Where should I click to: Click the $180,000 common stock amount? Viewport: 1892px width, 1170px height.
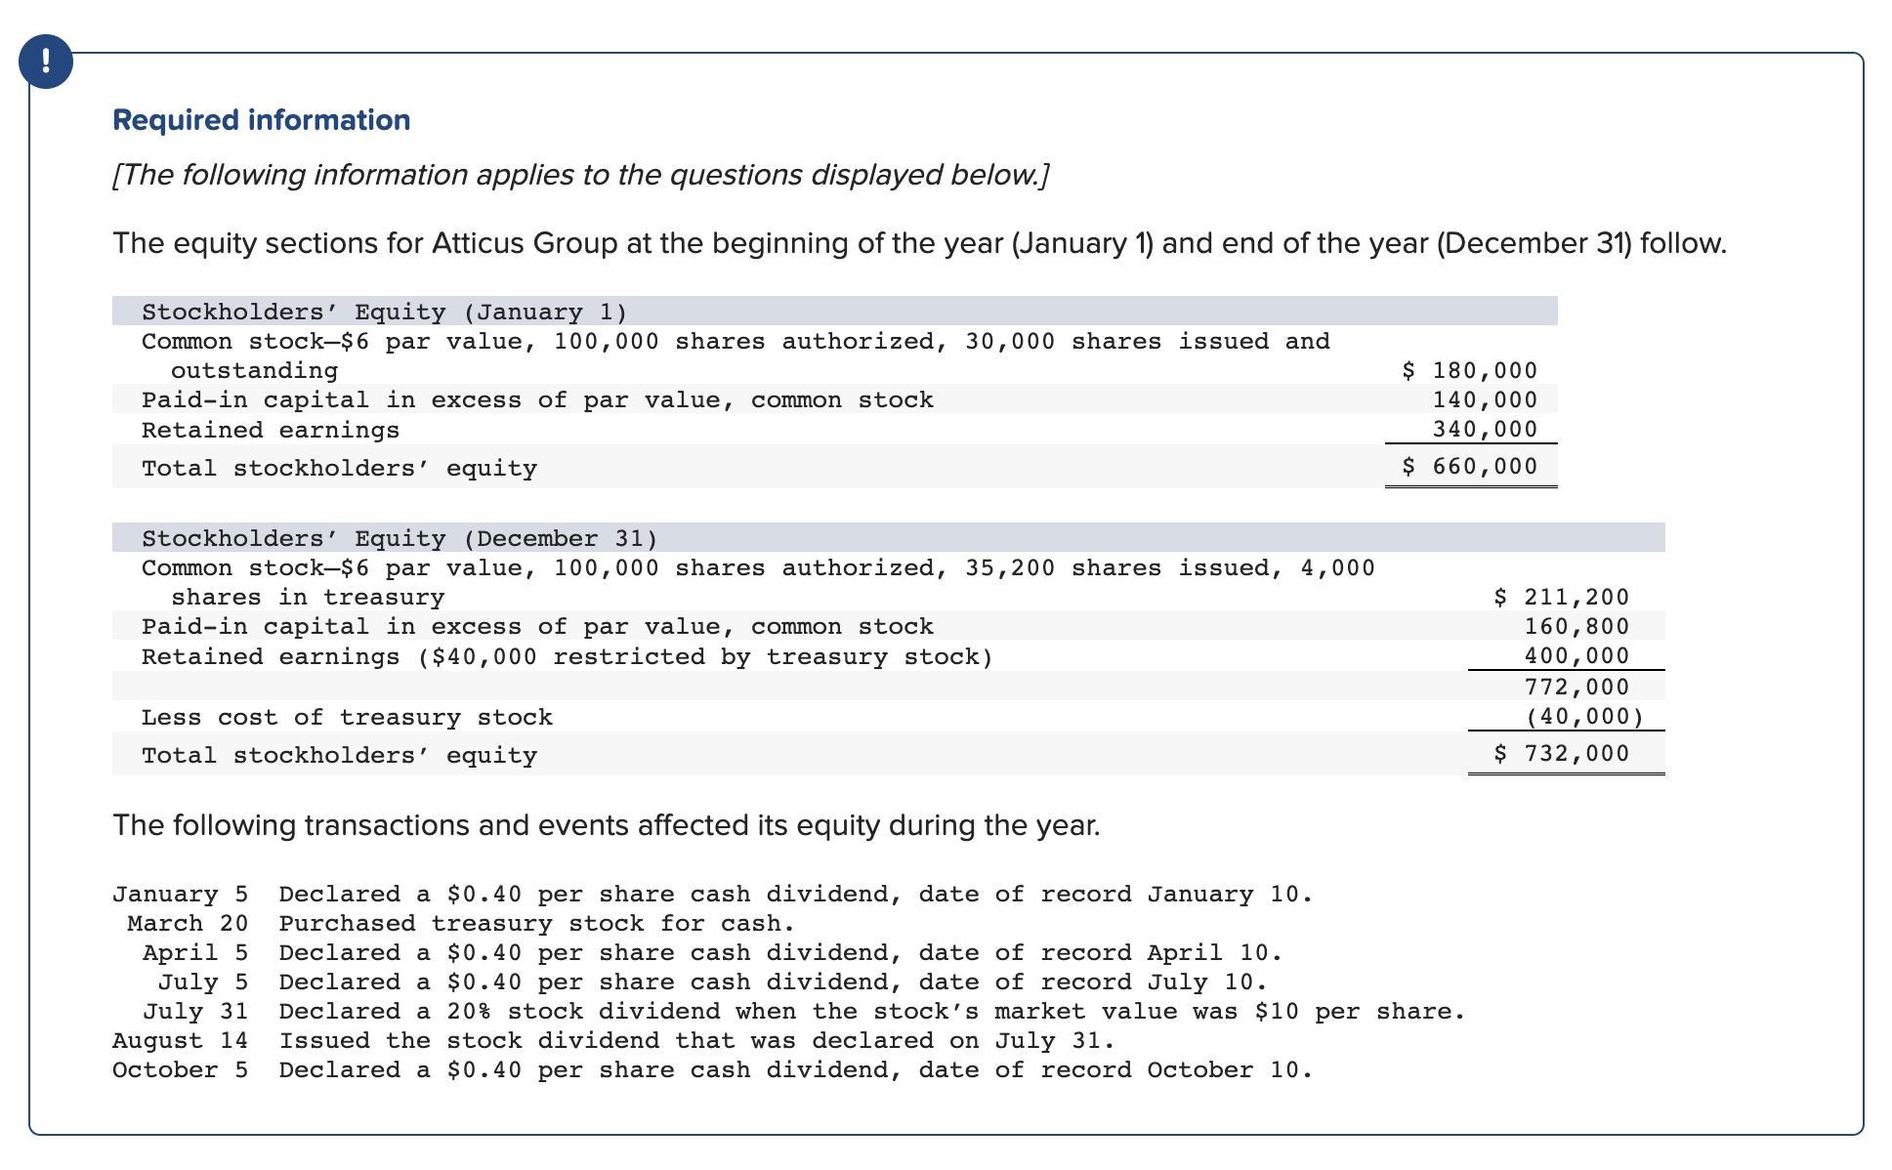point(1469,370)
